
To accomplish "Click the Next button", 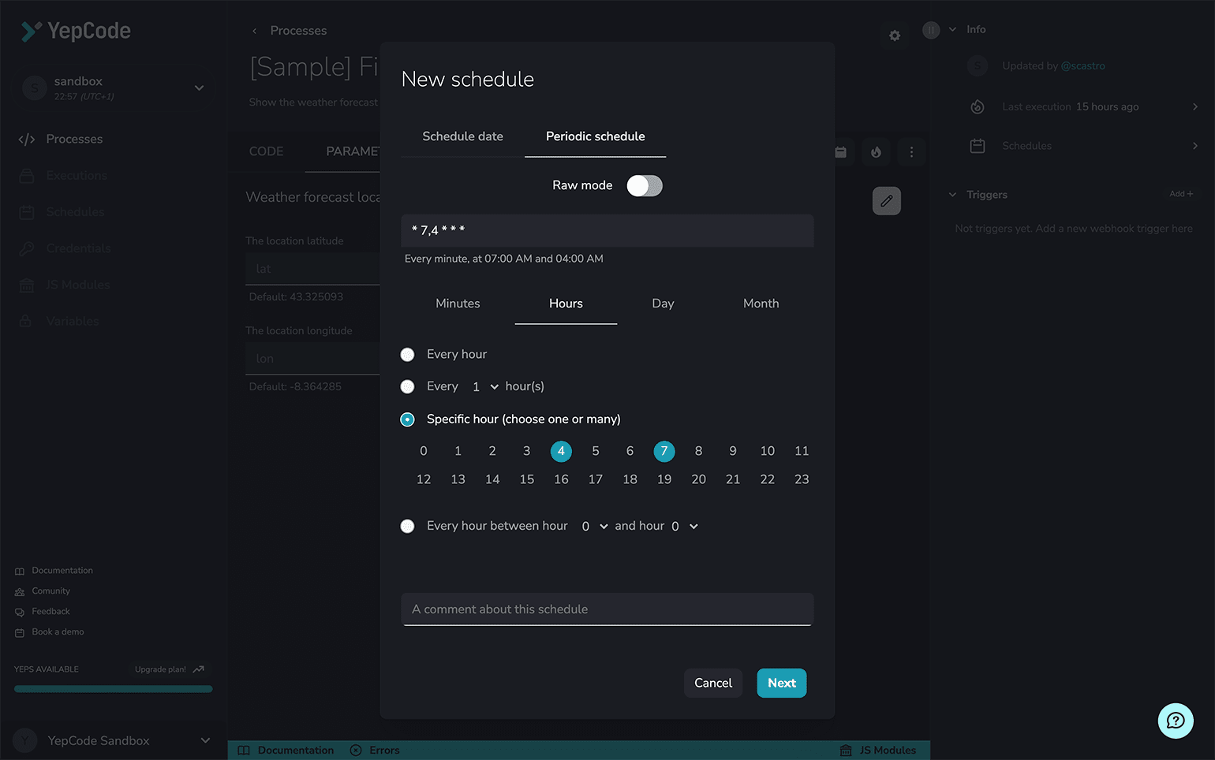I will tap(781, 683).
